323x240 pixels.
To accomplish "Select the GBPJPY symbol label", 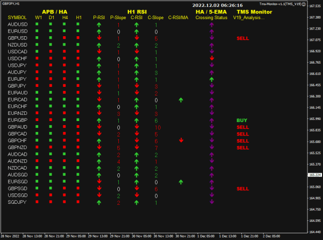I will (17, 86).
